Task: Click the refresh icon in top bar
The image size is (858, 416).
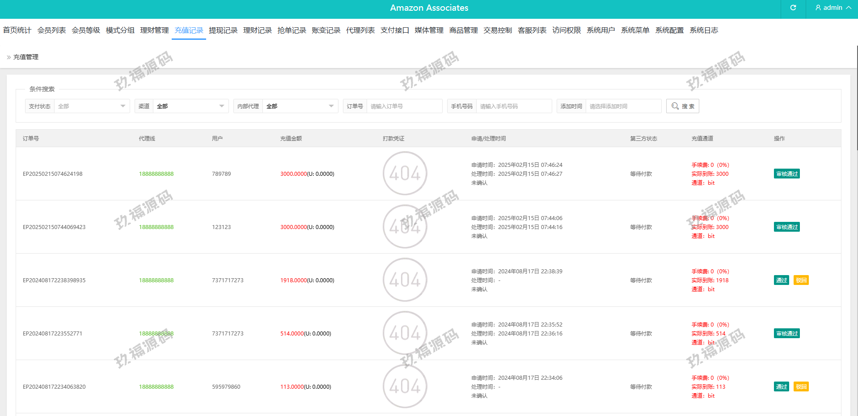Action: point(793,8)
